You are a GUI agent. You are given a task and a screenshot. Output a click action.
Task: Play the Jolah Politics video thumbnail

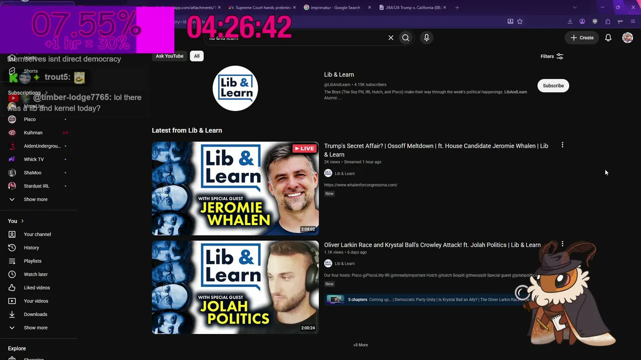point(235,287)
